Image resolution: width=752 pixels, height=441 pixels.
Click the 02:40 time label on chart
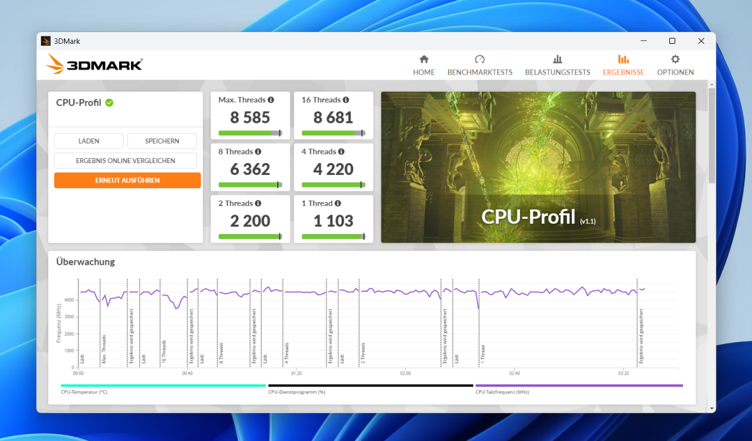click(x=514, y=373)
